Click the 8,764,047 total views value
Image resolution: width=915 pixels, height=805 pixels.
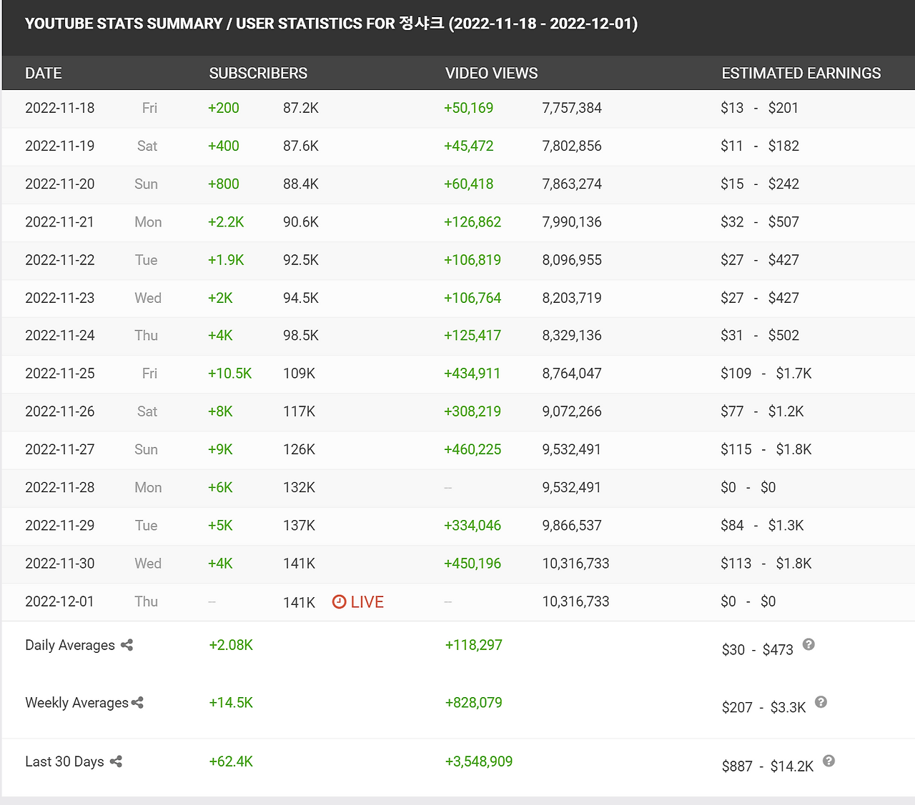(572, 374)
